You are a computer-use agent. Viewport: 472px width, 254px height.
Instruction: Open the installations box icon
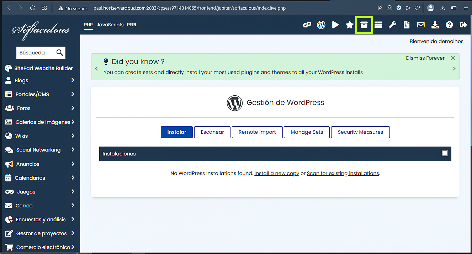(x=364, y=25)
